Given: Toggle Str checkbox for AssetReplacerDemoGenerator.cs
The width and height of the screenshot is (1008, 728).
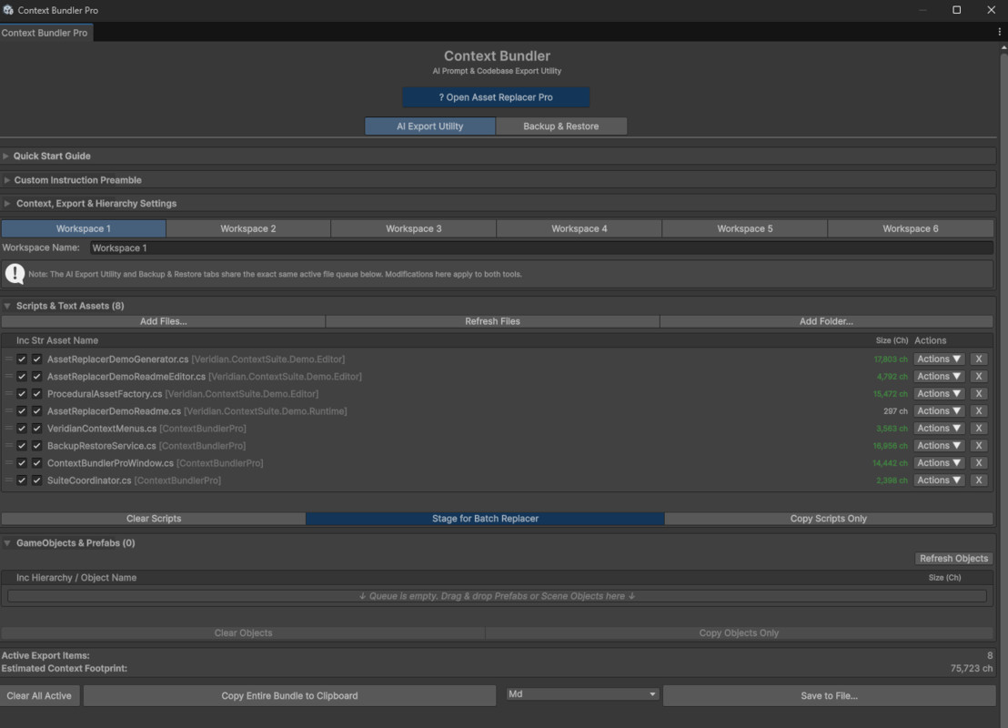Looking at the screenshot, I should tap(36, 359).
